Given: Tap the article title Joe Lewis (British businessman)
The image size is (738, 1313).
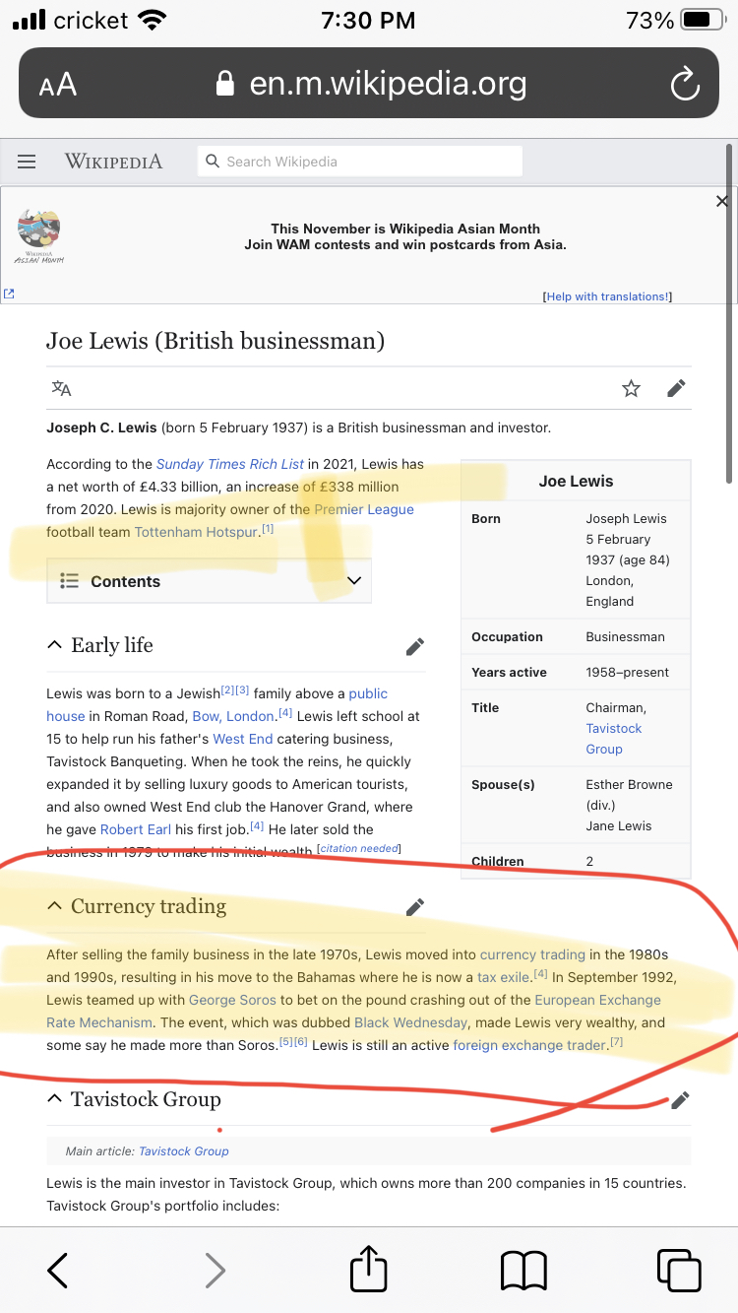Looking at the screenshot, I should coord(215,342).
